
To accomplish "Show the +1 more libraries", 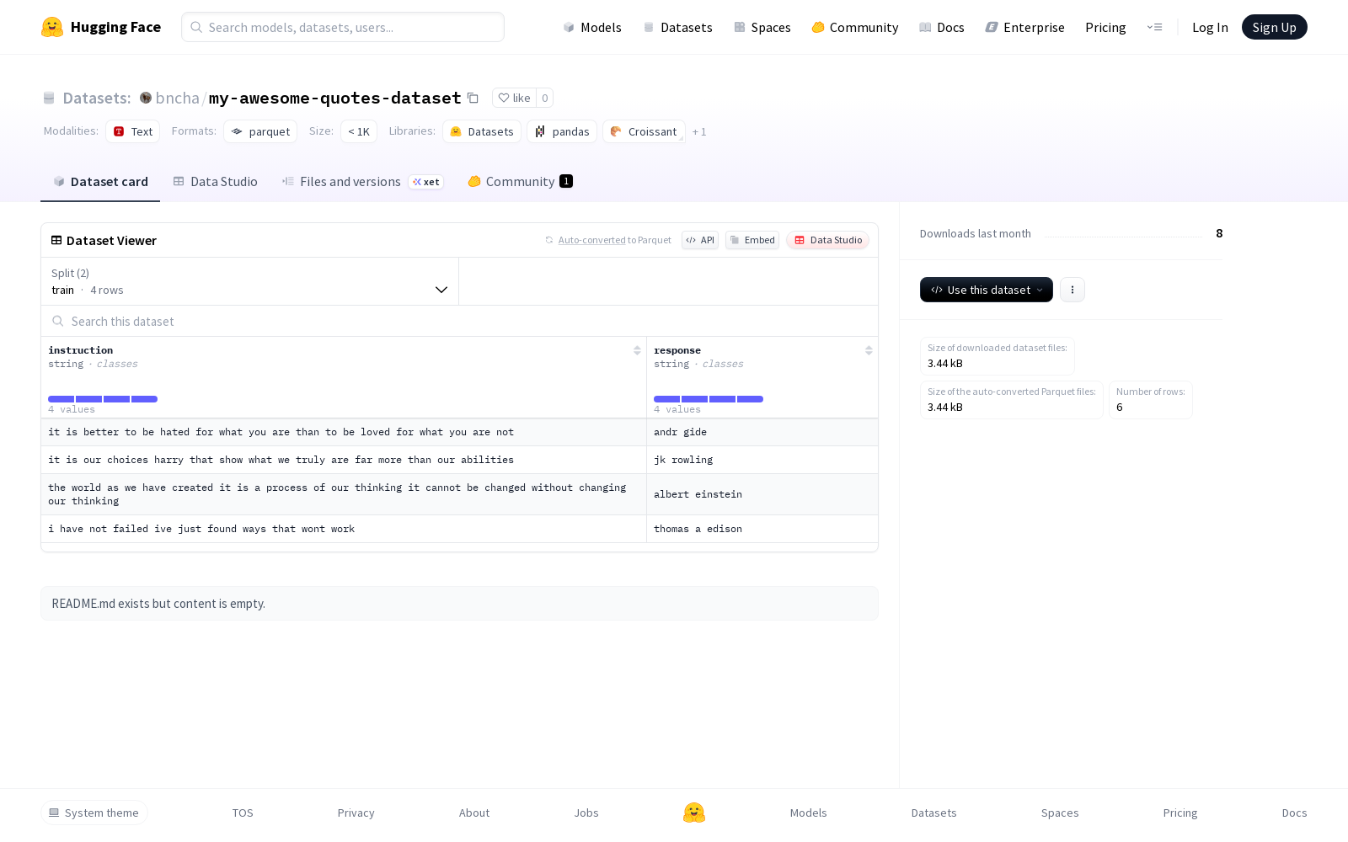I will coord(699,131).
